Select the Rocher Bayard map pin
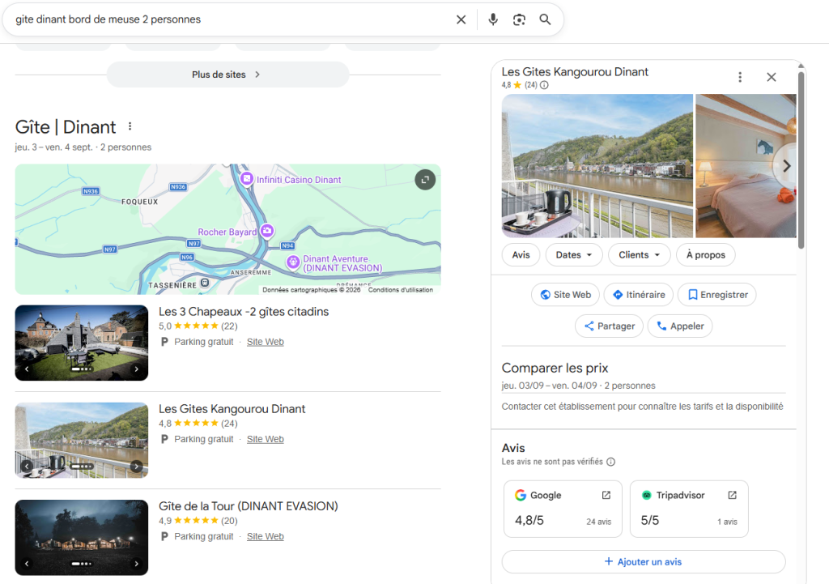 point(267,231)
